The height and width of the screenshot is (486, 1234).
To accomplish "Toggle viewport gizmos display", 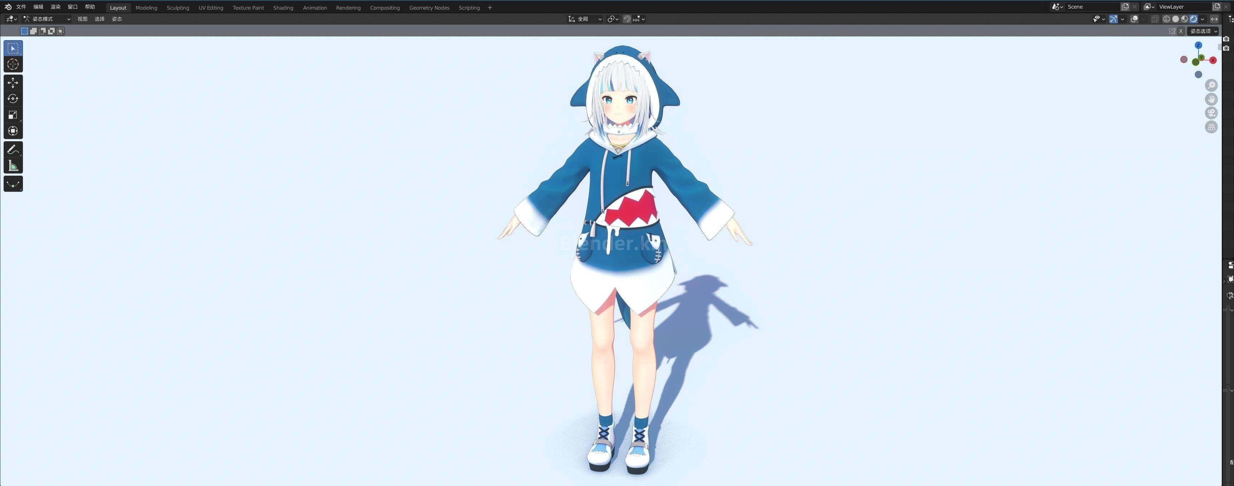I will (1113, 19).
